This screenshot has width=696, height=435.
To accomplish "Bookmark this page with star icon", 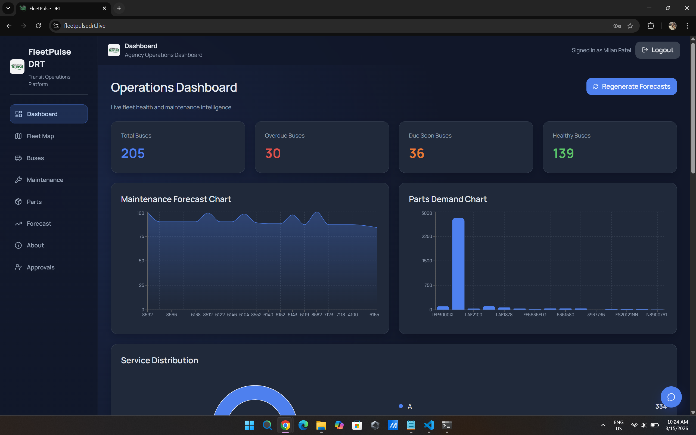I will (630, 26).
